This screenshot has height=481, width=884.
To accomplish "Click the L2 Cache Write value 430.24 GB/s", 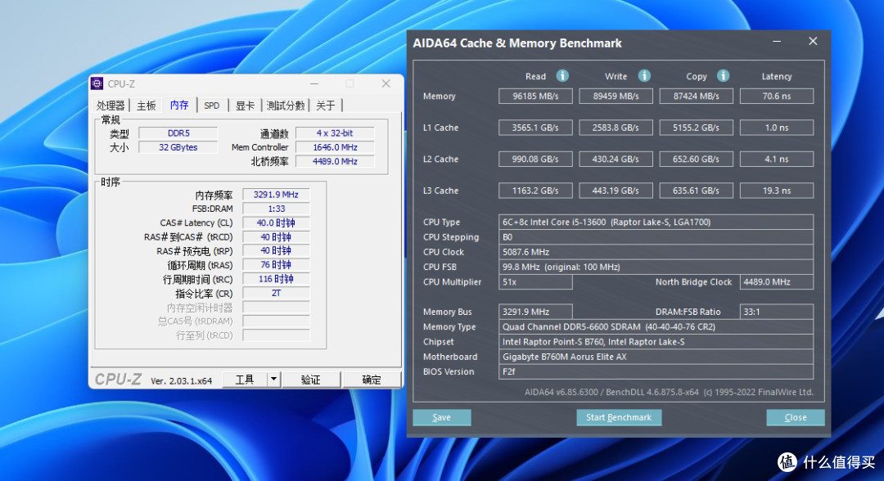I will (616, 160).
